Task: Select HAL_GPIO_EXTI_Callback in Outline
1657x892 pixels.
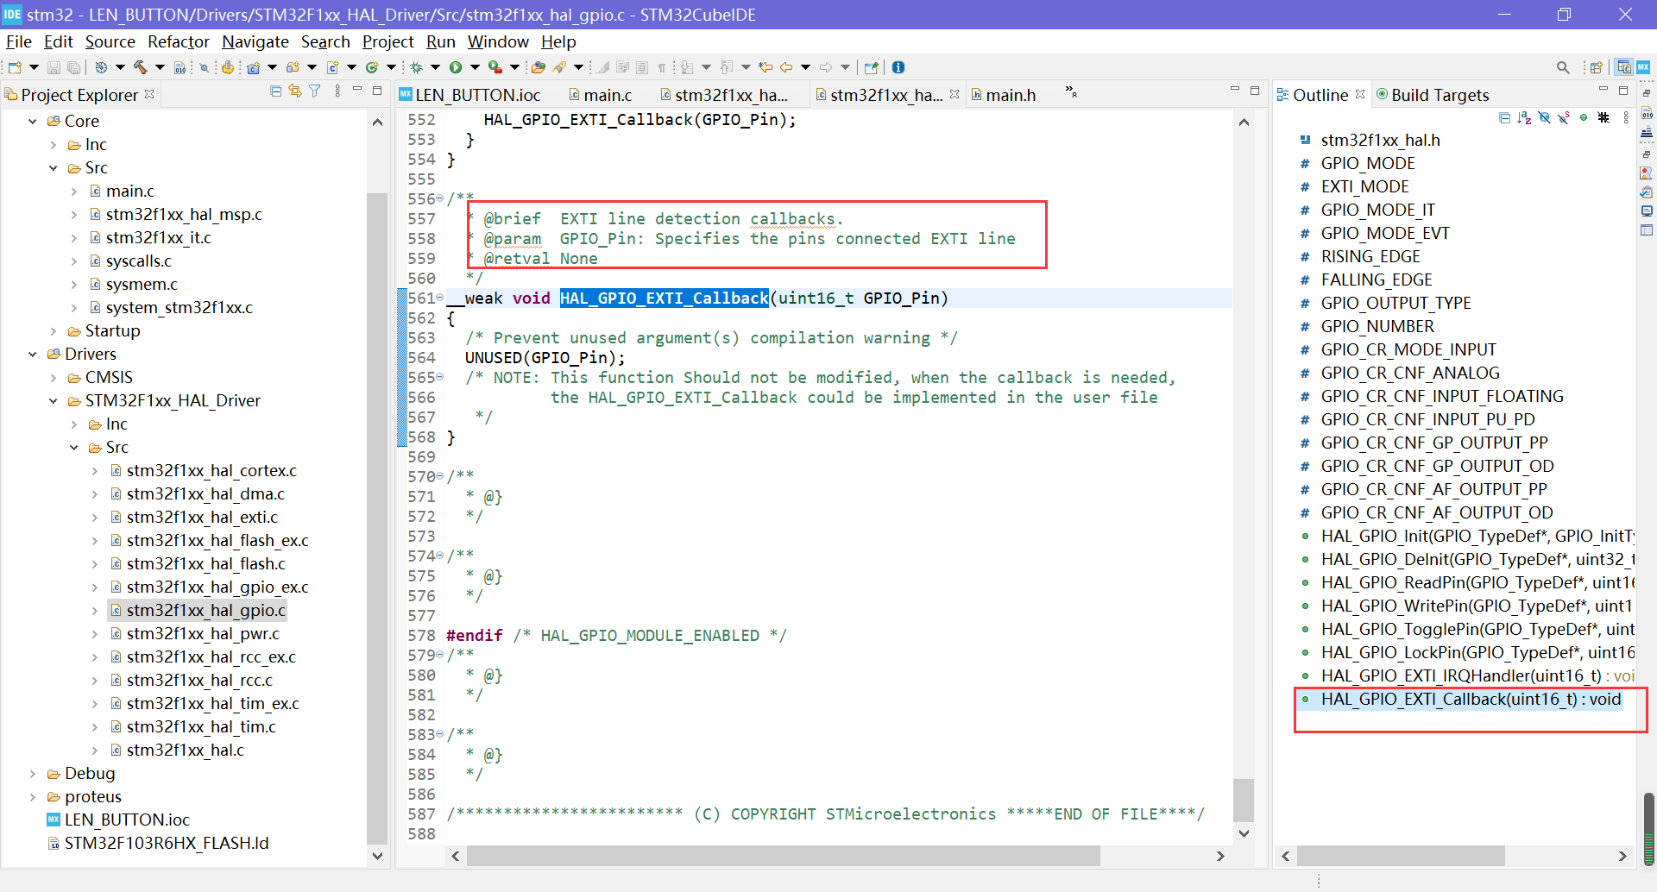Action: tap(1471, 699)
